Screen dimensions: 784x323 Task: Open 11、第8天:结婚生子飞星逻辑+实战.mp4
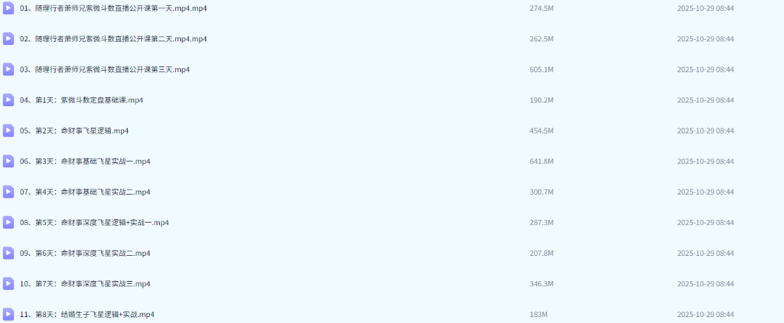pyautogui.click(x=87, y=315)
